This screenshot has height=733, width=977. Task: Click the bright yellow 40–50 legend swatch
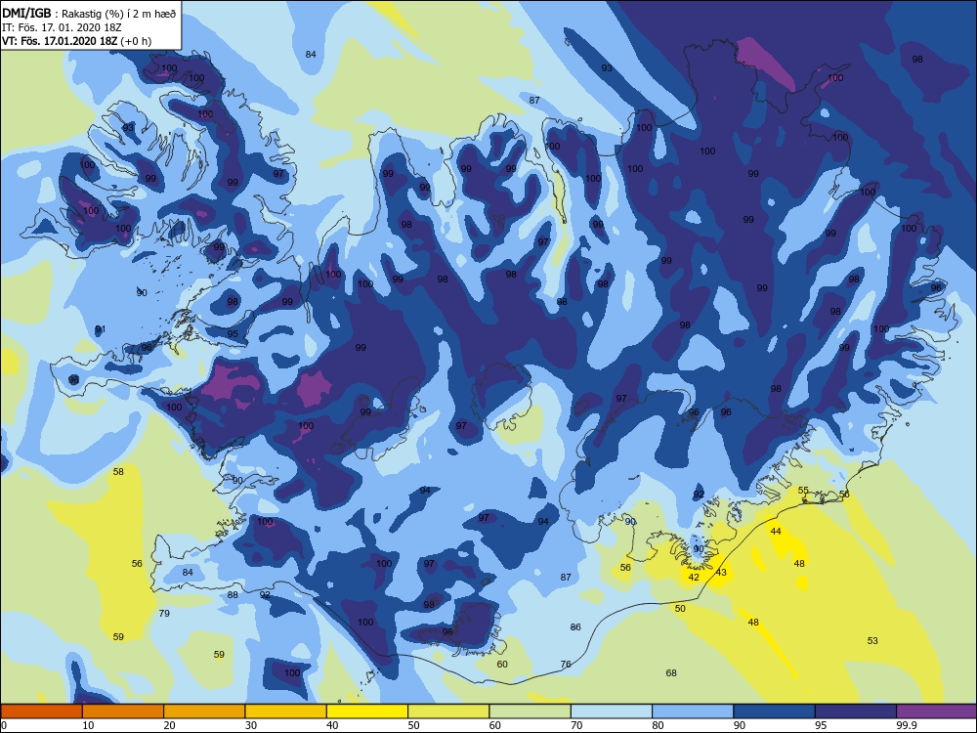(367, 711)
